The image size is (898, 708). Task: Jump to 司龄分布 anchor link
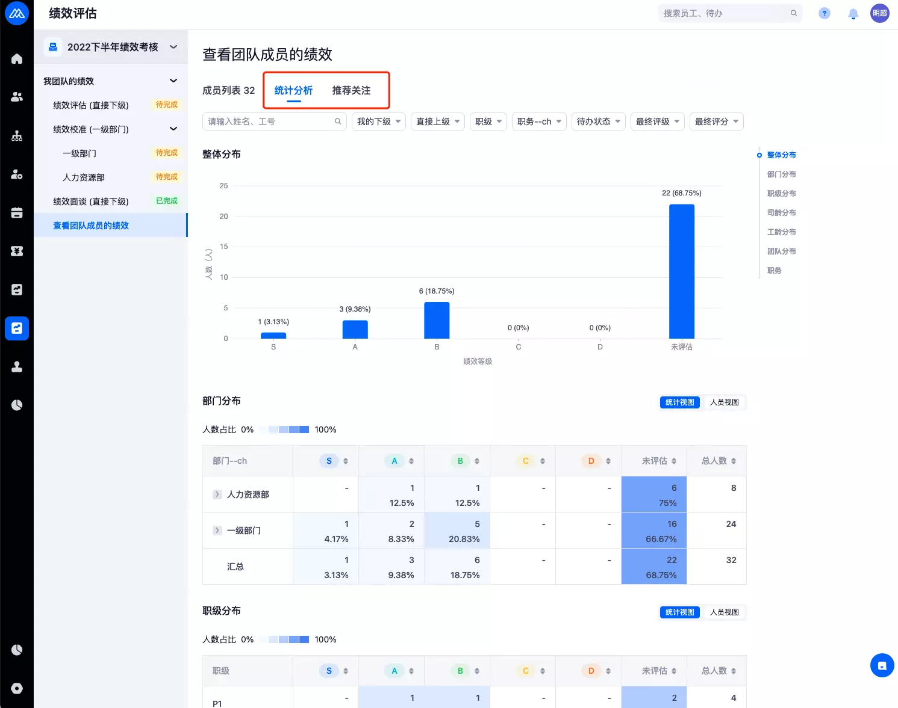click(x=781, y=213)
